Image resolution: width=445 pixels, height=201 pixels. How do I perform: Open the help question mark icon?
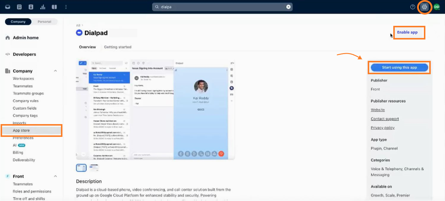click(x=413, y=7)
